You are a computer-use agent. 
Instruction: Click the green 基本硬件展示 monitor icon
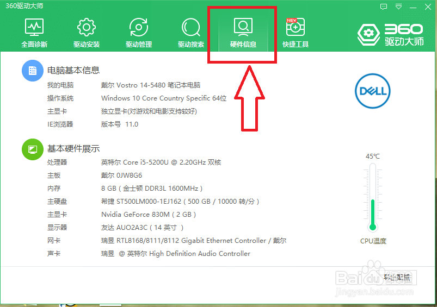pyautogui.click(x=33, y=149)
